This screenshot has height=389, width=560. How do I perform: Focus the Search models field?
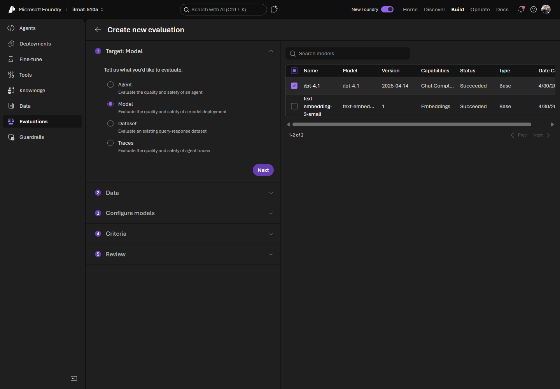click(x=348, y=54)
